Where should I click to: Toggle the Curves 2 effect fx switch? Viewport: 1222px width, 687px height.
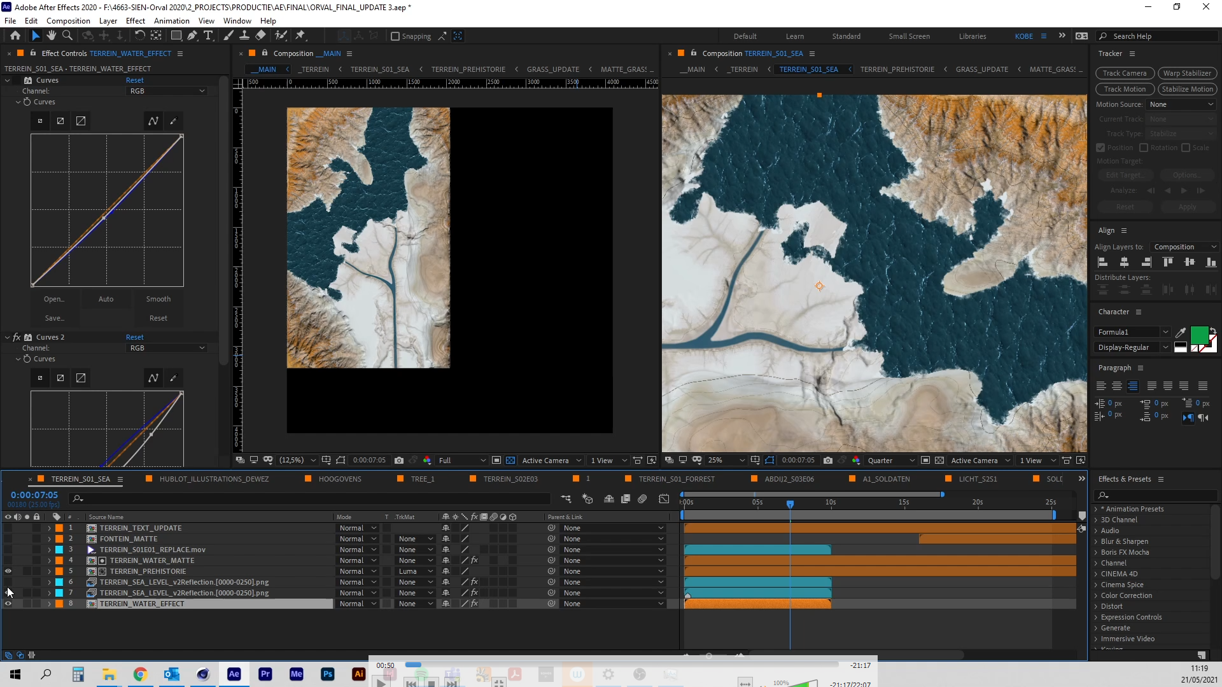click(17, 337)
